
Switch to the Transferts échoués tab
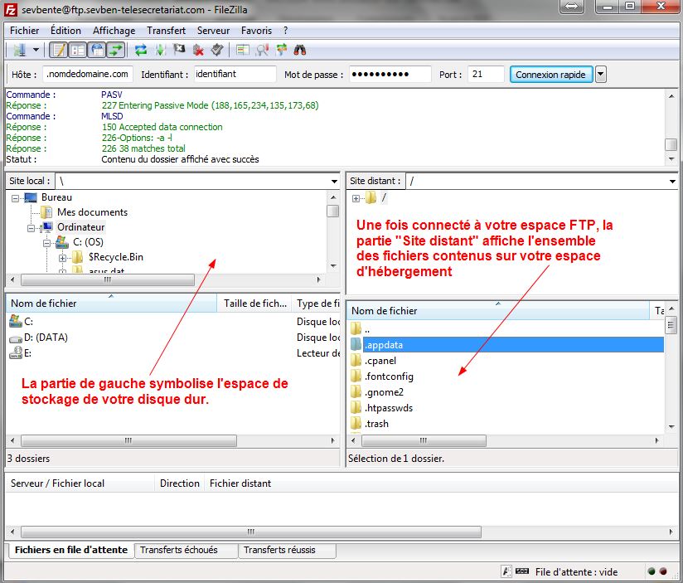pyautogui.click(x=179, y=550)
